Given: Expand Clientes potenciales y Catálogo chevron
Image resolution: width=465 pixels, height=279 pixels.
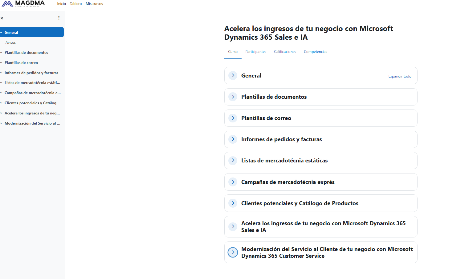Looking at the screenshot, I should point(233,203).
